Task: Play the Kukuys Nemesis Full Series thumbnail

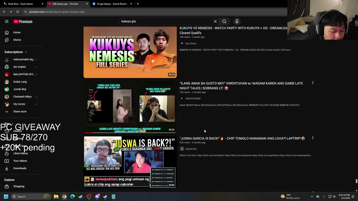Action: (130, 52)
